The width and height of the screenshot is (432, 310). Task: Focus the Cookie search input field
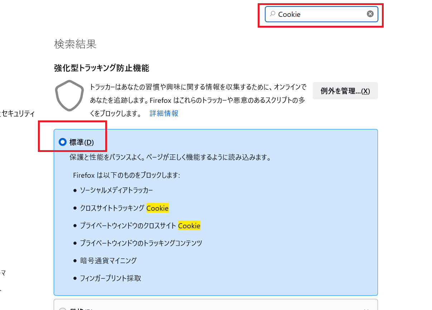point(321,14)
